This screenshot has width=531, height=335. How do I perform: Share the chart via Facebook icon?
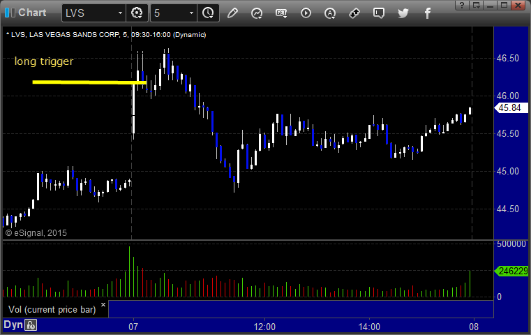tap(428, 13)
